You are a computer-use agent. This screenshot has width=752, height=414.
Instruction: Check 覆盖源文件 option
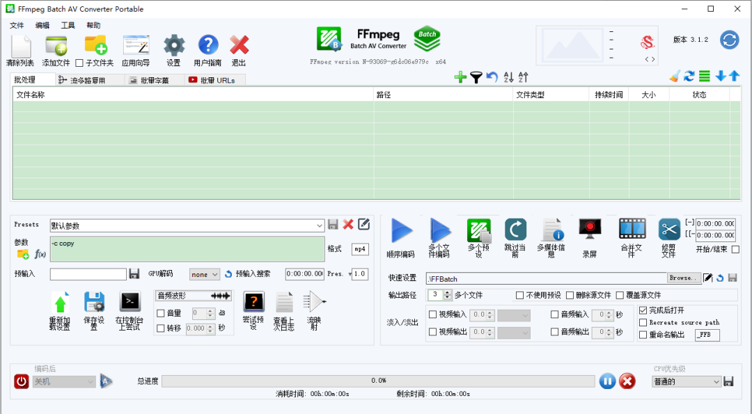(620, 295)
